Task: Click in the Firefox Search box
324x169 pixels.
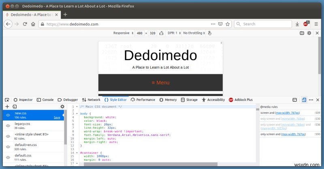Action: (263, 24)
